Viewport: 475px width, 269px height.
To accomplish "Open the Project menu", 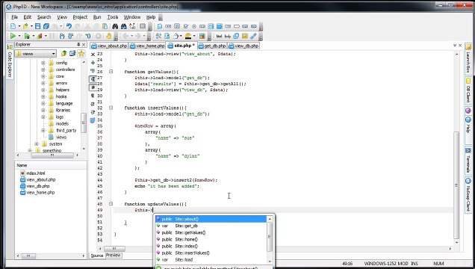I will (80, 17).
